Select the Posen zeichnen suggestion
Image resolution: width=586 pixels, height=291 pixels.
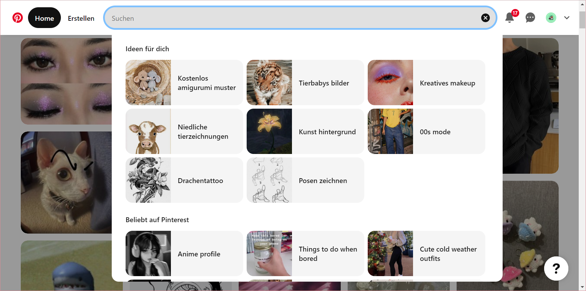[305, 180]
